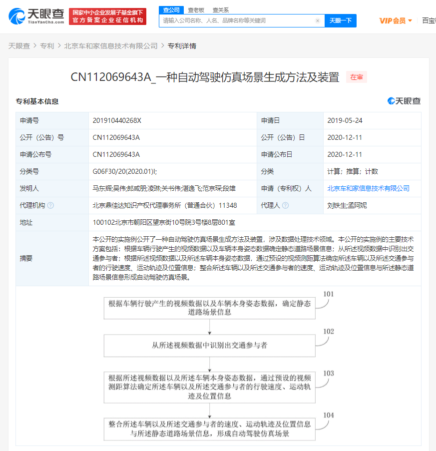This screenshot has height=451, width=436.
Task: Clear the search box using the × icon
Action: pos(317,20)
